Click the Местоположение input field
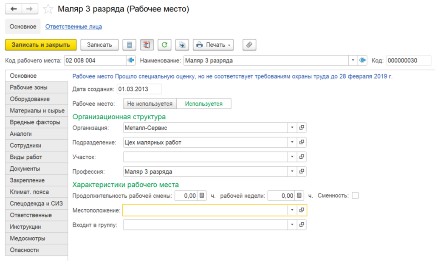Viewport: 435px width, 261px height. click(205, 210)
